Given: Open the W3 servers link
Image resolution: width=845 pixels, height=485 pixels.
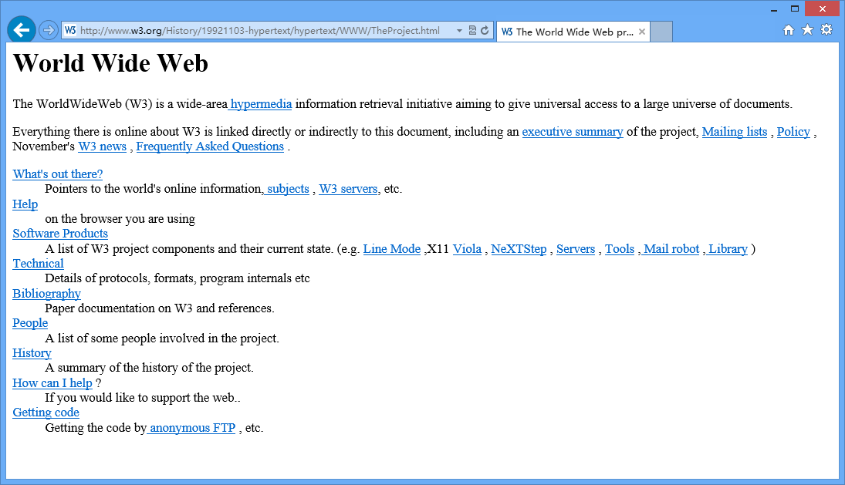Looking at the screenshot, I should (x=348, y=189).
